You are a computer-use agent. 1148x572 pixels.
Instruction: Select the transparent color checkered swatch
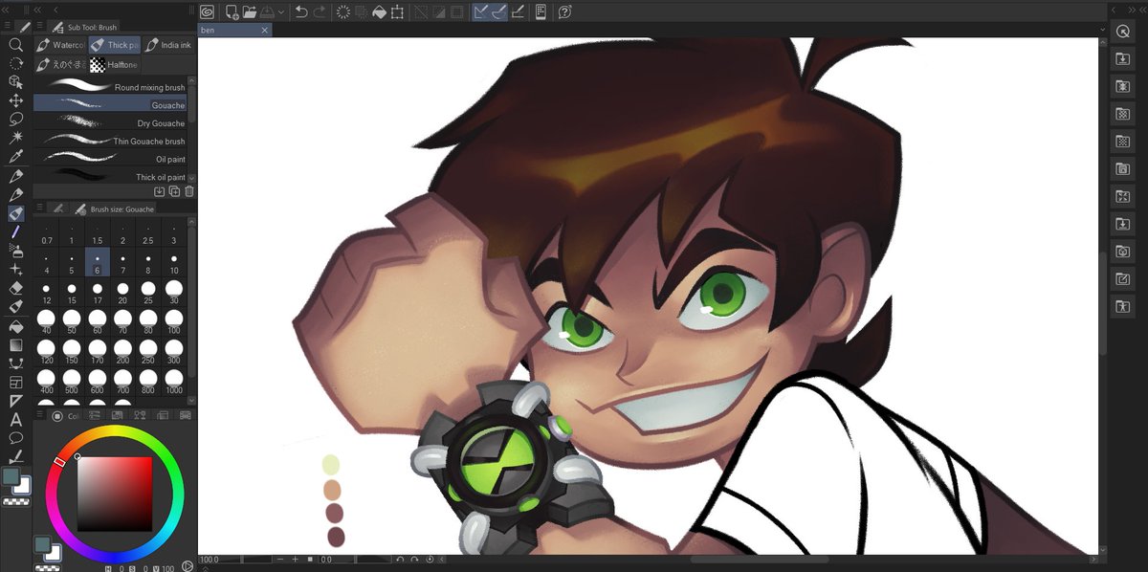click(16, 500)
